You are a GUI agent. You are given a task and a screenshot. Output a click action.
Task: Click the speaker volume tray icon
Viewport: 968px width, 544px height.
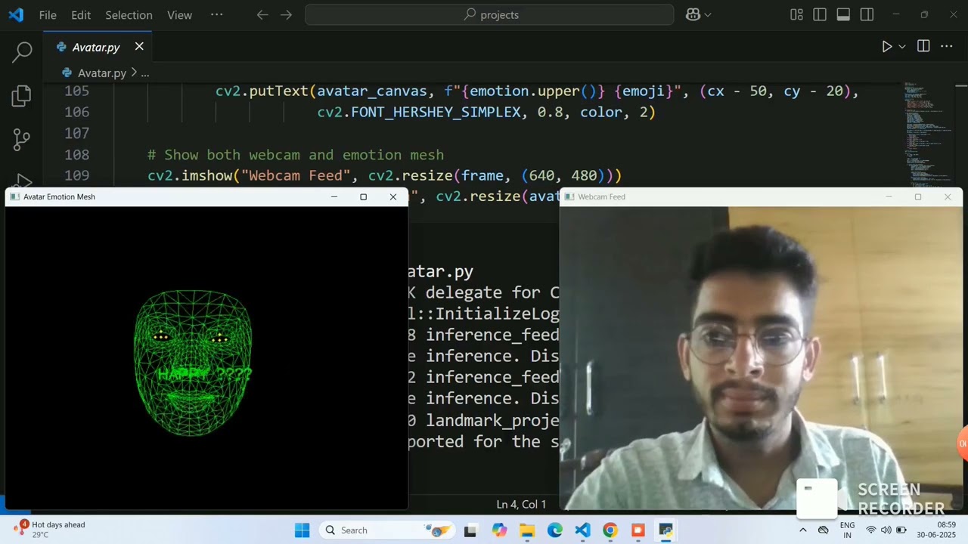(886, 530)
